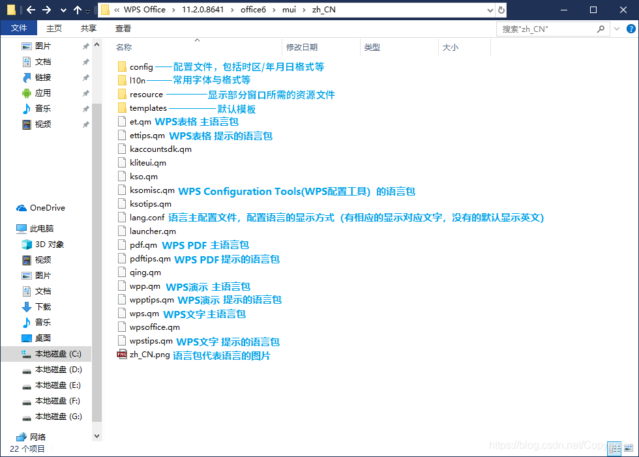639x457 pixels.
Task: Switch to large icons view layout
Action: click(x=629, y=449)
